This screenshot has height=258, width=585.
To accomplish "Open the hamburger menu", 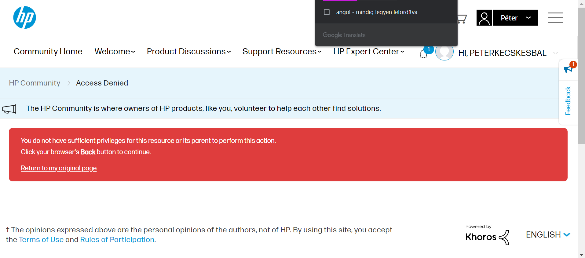I will (x=555, y=18).
